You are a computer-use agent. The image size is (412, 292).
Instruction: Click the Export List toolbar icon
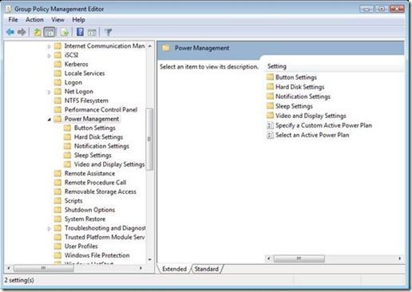[65, 32]
